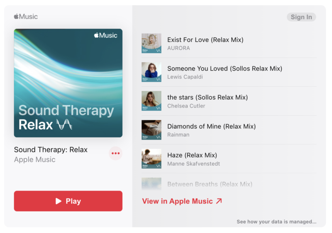Open the Sound Therapy Relax playlist artwork
The height and width of the screenshot is (233, 332).
[x=68, y=83]
